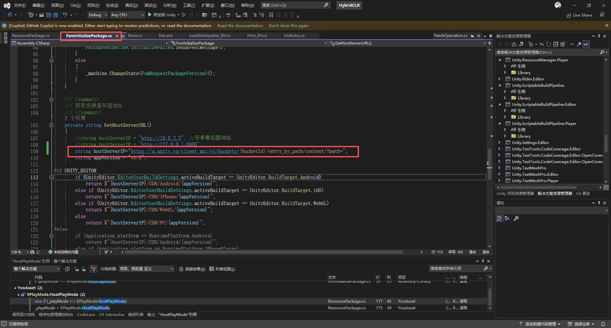Click 添加到源代码管理 in status bar
Viewport: 611px width, 328px height.
tap(540, 324)
